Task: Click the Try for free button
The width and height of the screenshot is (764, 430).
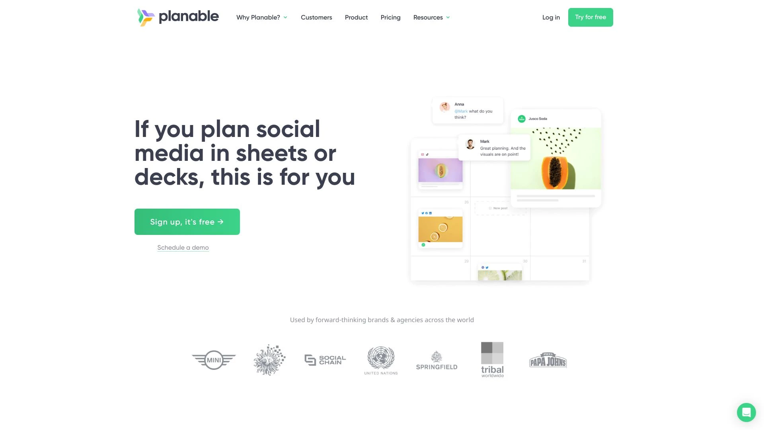Action: pyautogui.click(x=591, y=17)
